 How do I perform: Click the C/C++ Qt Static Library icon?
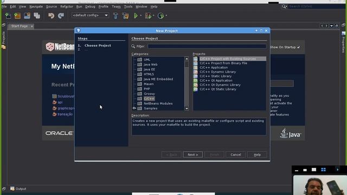pyautogui.click(x=195, y=89)
